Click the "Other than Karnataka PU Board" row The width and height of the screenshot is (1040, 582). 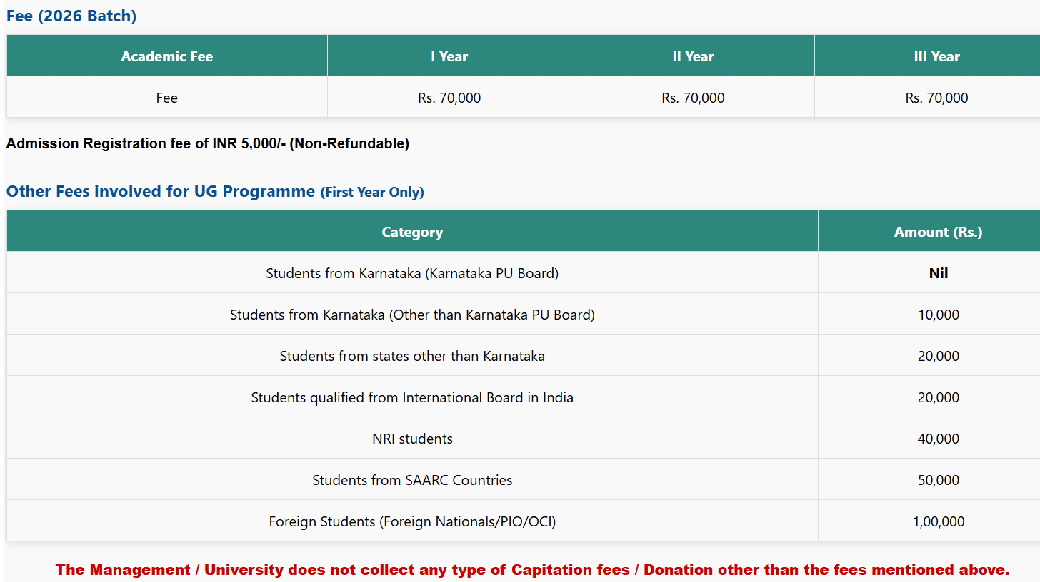pos(412,315)
